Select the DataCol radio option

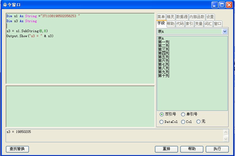(162, 122)
